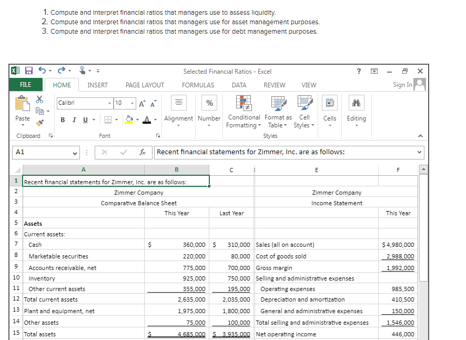Image resolution: width=466 pixels, height=340 pixels.
Task: Open the FILE tab
Action: pyautogui.click(x=26, y=85)
